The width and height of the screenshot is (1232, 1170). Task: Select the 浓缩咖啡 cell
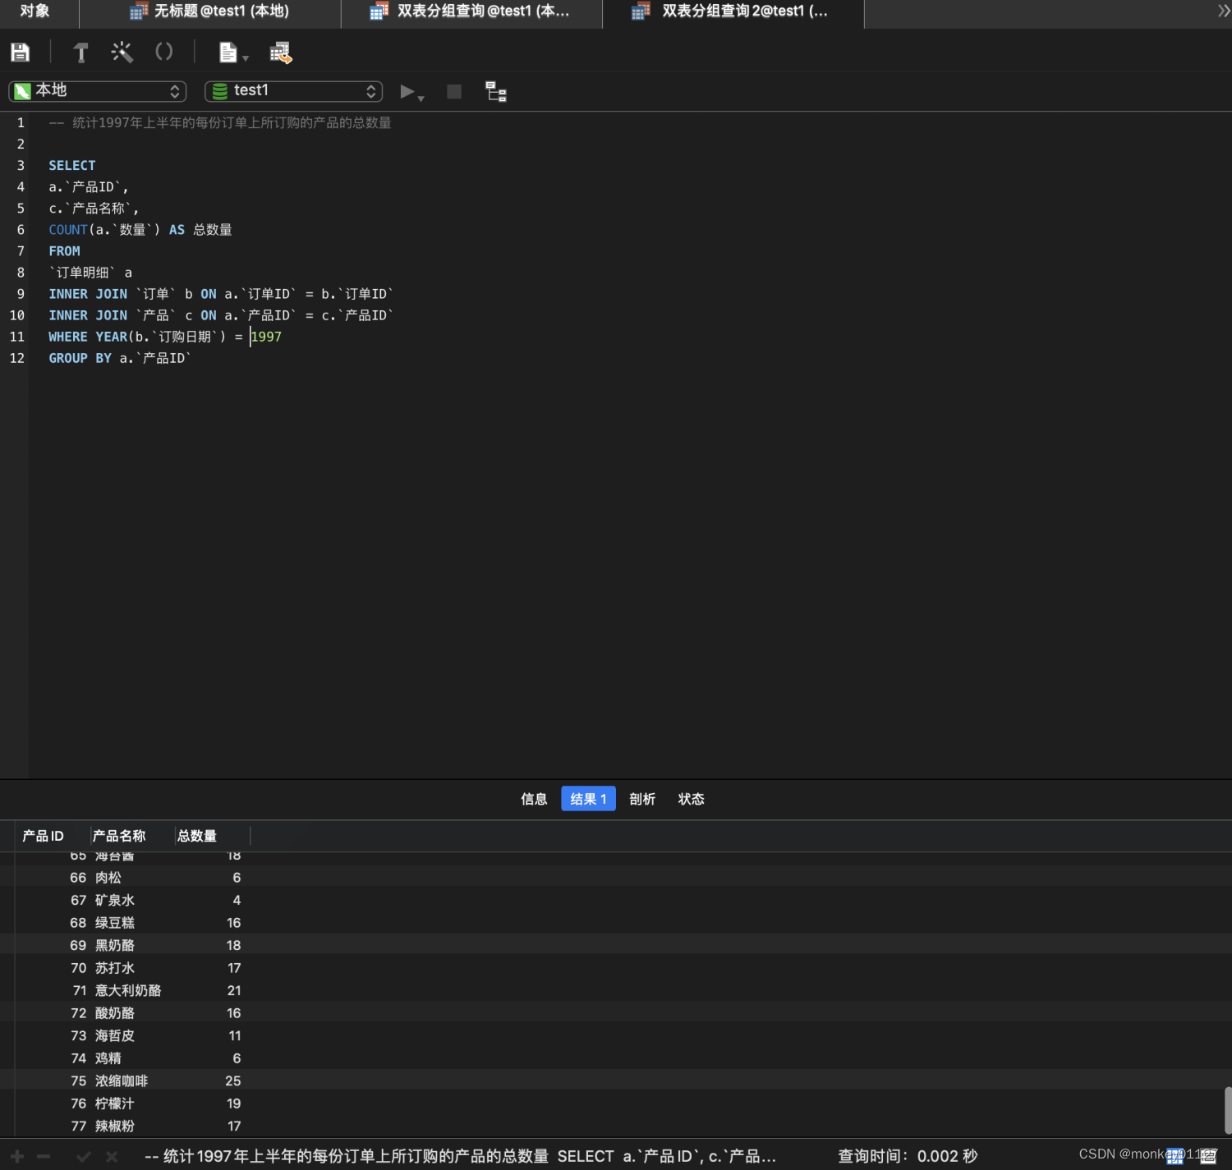[x=122, y=1081]
